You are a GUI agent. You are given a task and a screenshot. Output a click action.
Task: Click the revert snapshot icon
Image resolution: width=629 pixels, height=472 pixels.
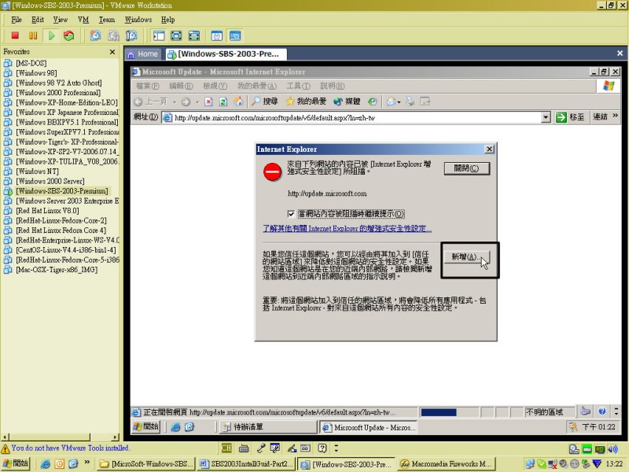pos(113,35)
